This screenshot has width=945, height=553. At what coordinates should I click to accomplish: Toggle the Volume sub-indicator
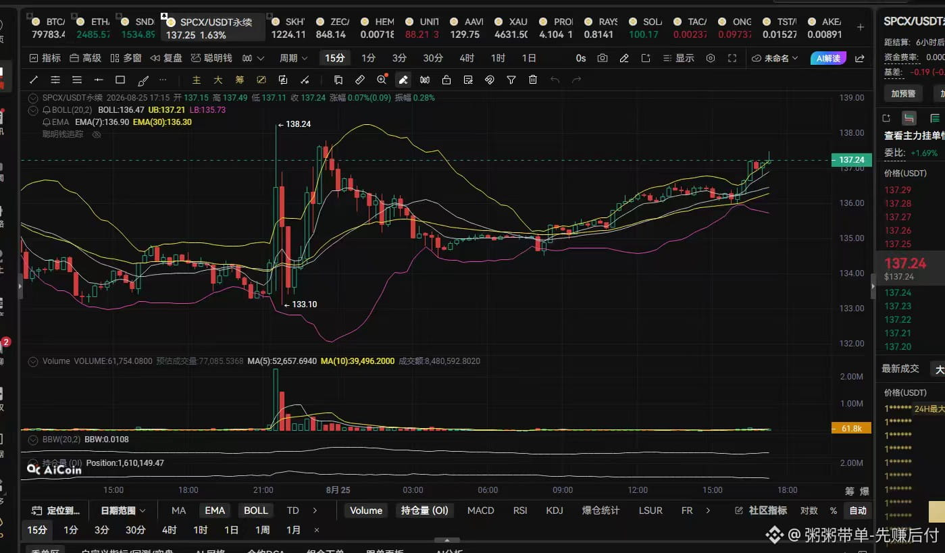(x=366, y=510)
